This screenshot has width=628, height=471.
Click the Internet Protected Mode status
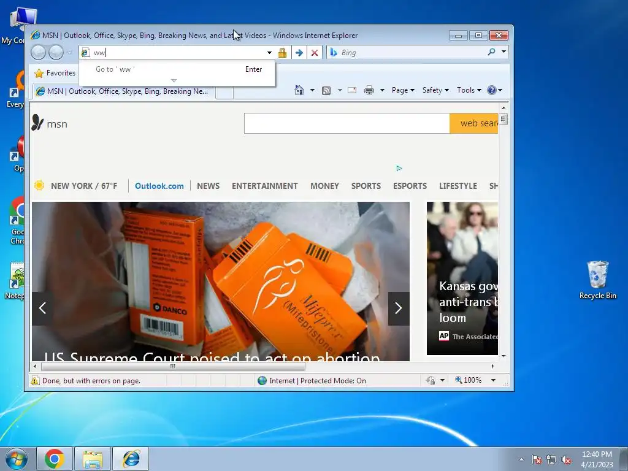[312, 380]
